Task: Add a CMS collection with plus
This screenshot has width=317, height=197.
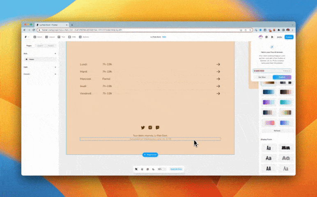Action: coord(55,67)
